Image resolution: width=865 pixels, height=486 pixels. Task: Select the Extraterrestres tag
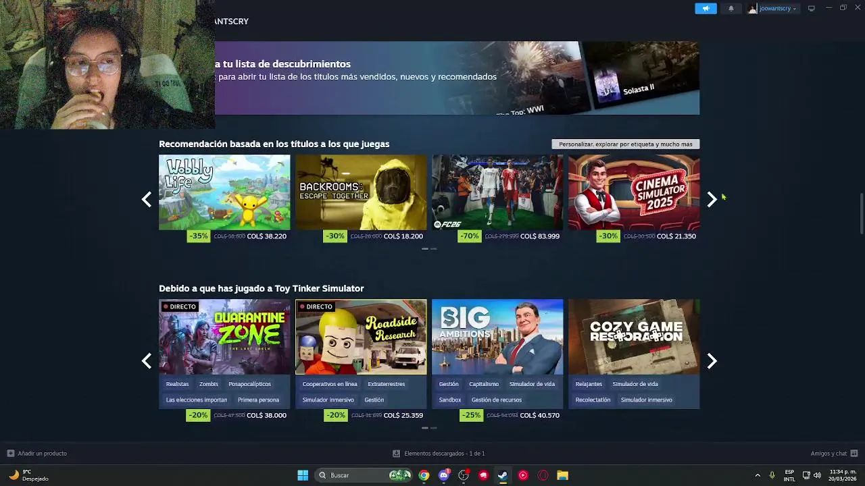(387, 384)
